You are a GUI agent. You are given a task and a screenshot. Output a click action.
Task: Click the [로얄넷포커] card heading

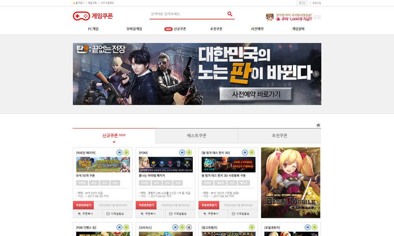click(x=272, y=228)
